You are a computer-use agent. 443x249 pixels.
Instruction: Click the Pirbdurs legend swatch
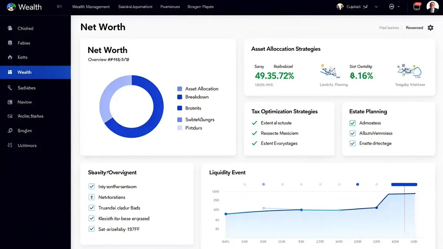point(180,128)
